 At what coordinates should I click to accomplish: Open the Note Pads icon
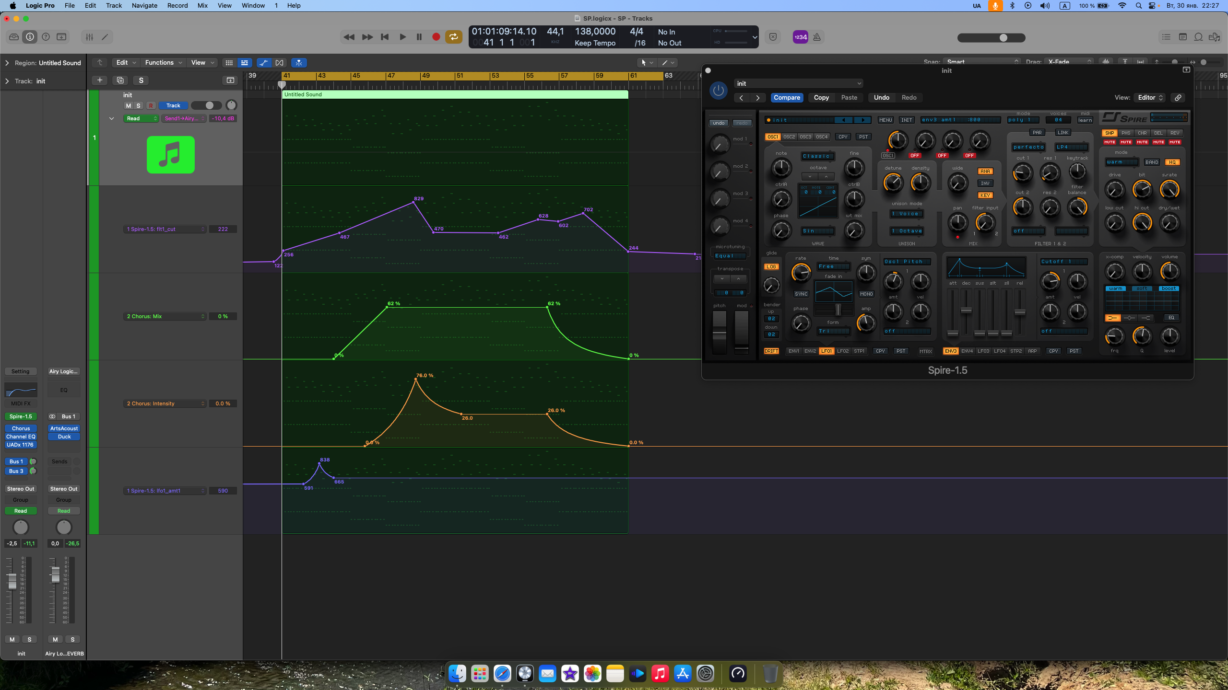click(x=1182, y=37)
